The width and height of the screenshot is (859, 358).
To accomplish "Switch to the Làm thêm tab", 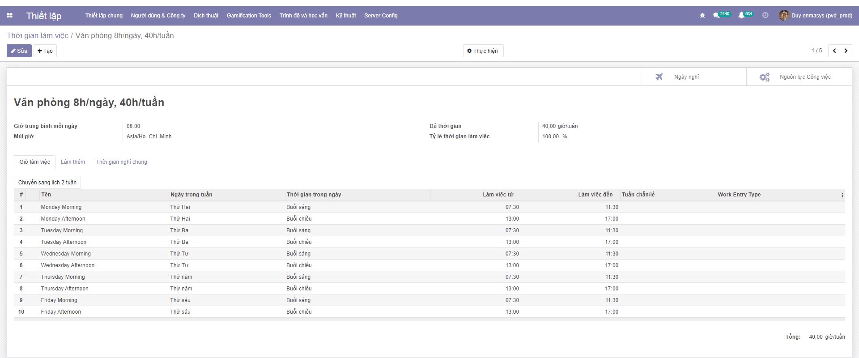I will [x=73, y=162].
